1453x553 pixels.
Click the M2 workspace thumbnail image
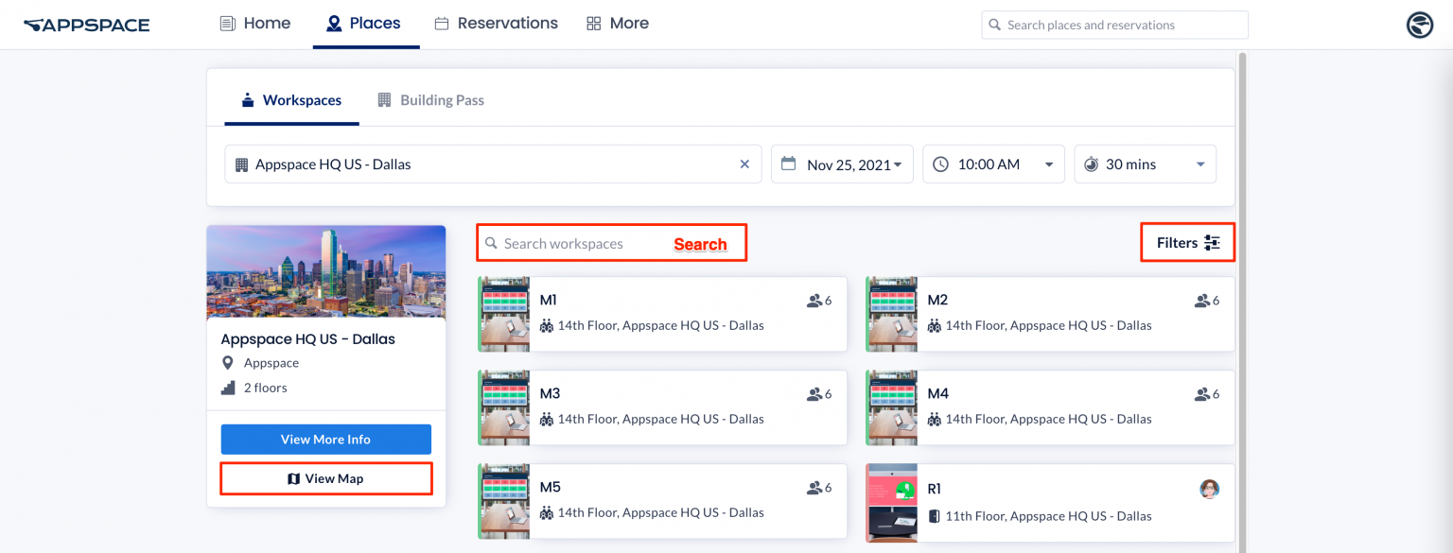(891, 314)
